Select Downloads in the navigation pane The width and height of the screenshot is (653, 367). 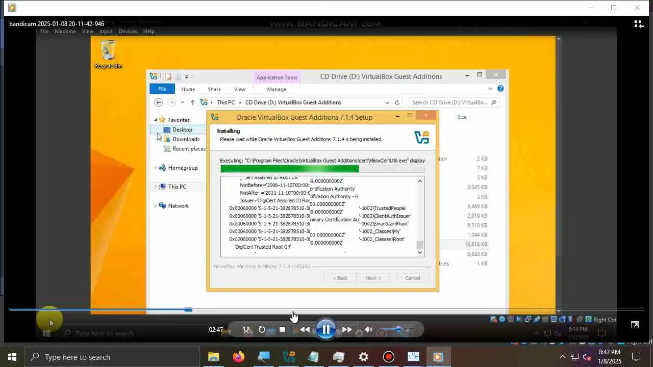point(186,139)
